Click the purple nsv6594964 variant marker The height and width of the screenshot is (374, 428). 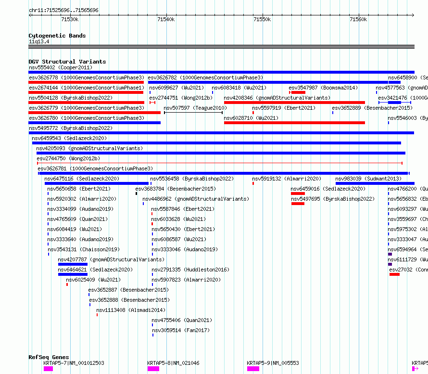pos(390,254)
